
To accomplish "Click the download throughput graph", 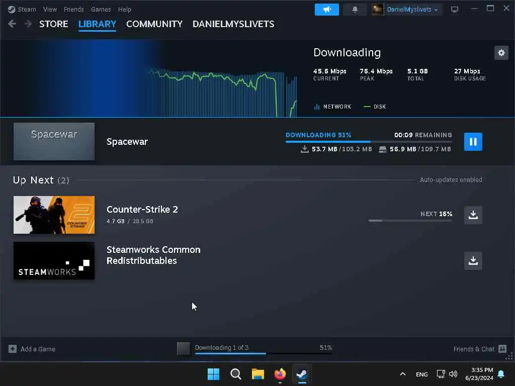I will point(222,93).
